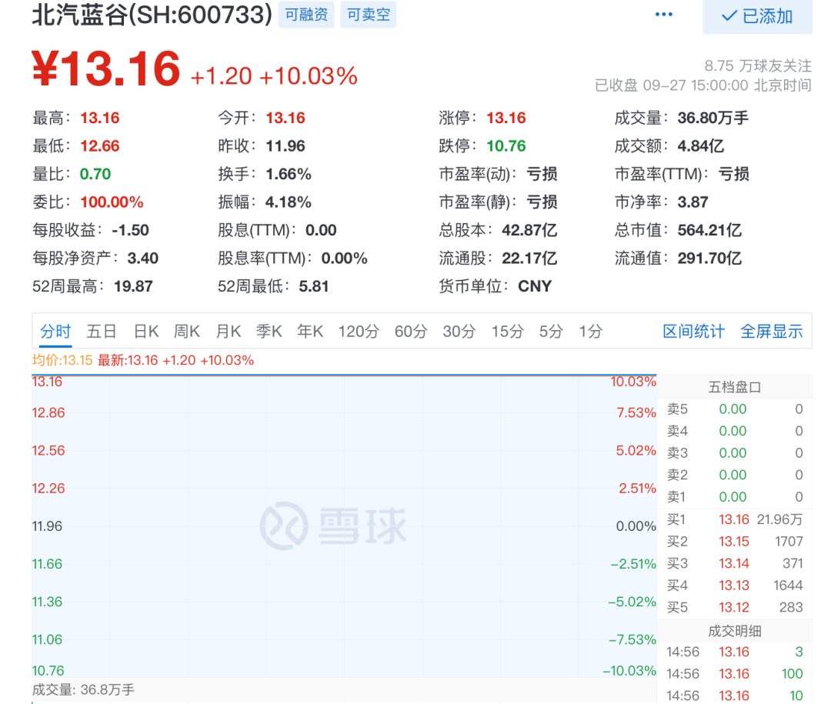The width and height of the screenshot is (831, 704).
Task: Click the 成交量 value 36.80万手
Action: [x=713, y=118]
